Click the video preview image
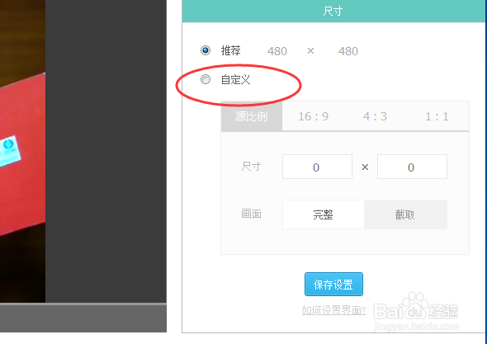The image size is (487, 344). click(x=22, y=151)
